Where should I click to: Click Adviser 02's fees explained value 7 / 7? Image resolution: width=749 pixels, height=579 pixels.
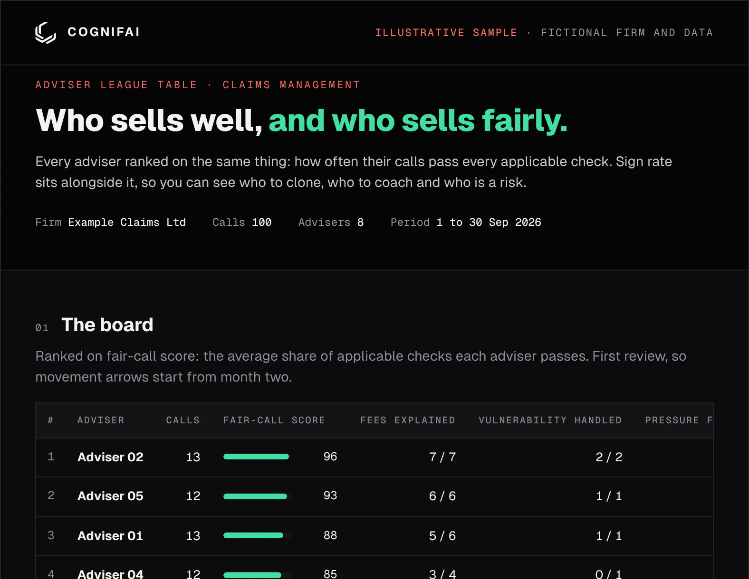click(x=442, y=457)
